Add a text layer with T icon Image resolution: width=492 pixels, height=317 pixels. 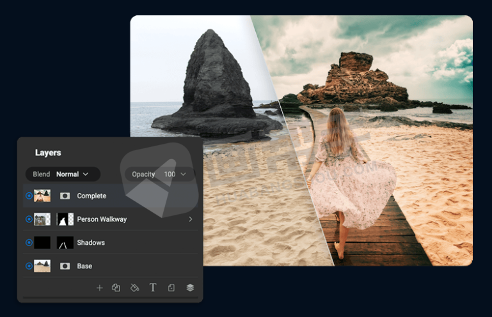(153, 288)
